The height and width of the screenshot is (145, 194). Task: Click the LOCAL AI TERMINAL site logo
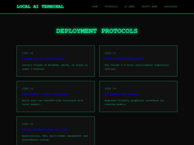coord(40,6)
